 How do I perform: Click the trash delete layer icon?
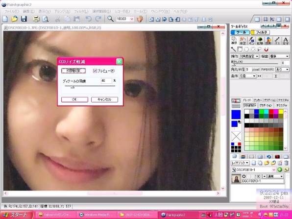[287, 163]
